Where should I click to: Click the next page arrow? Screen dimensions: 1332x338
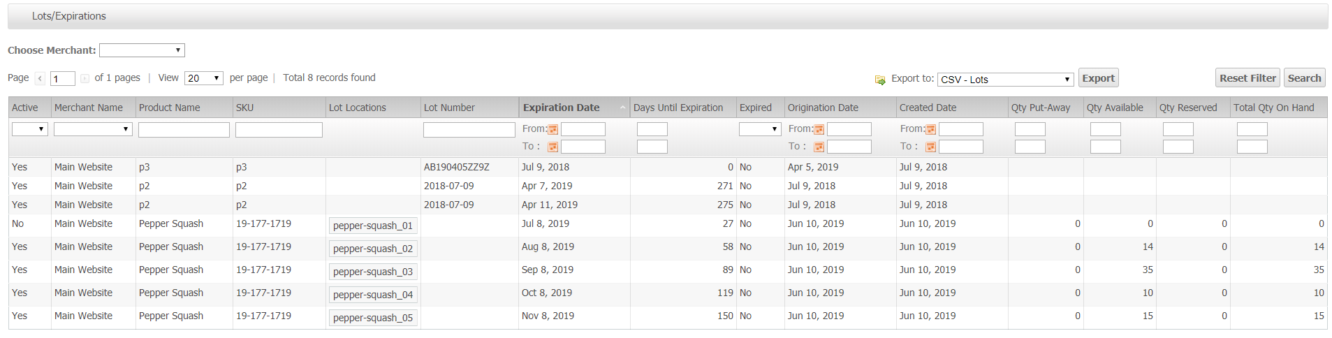85,78
